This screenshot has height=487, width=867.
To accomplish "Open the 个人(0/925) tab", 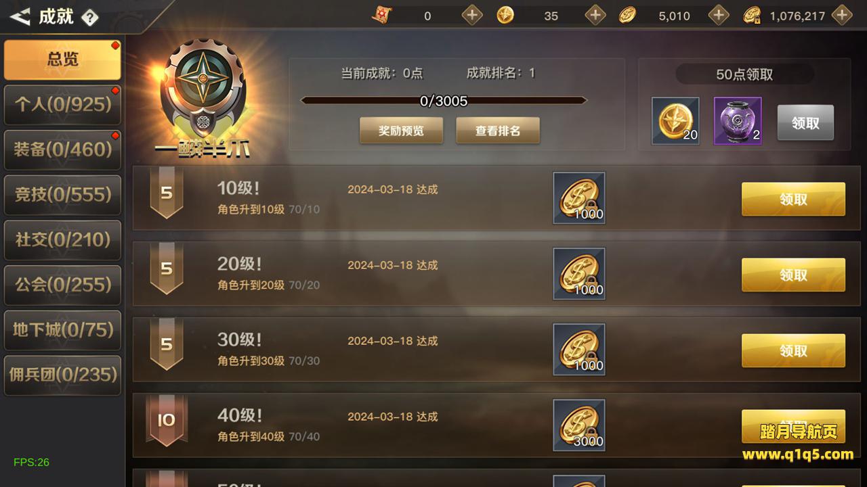I will click(62, 104).
